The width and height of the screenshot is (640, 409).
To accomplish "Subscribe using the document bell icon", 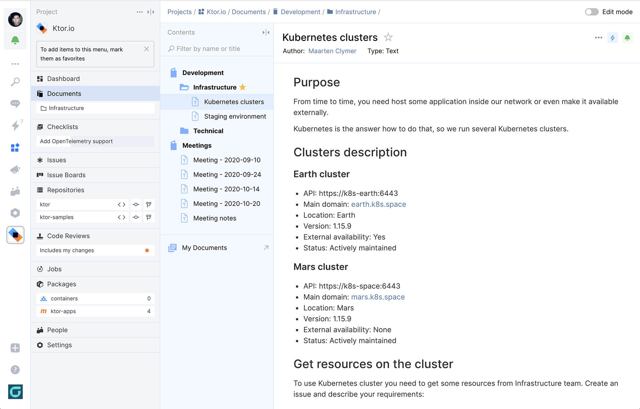I will coord(627,38).
